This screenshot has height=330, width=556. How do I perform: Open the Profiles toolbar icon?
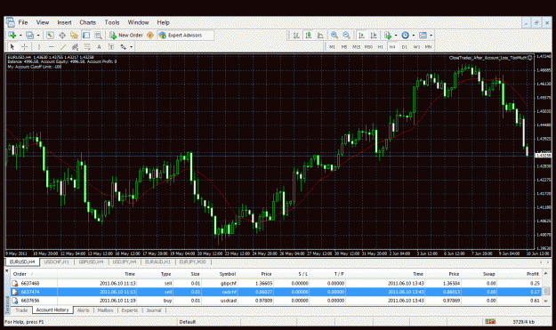30,35
